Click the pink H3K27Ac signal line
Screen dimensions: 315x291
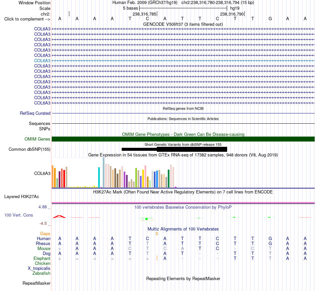click(x=183, y=203)
